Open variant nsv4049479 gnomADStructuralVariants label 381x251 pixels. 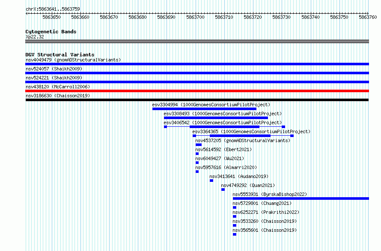[73, 60]
